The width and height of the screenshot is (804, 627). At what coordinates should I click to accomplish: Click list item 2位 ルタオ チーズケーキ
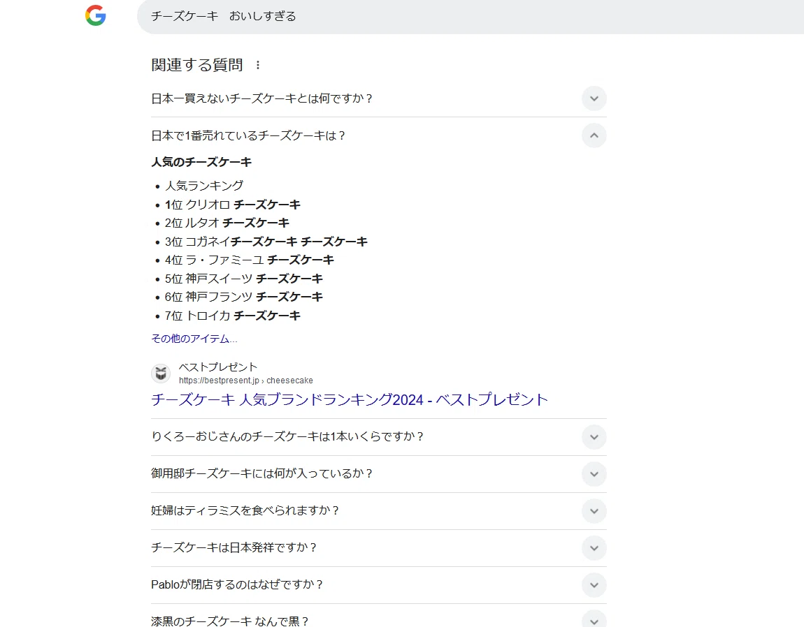[x=227, y=223]
